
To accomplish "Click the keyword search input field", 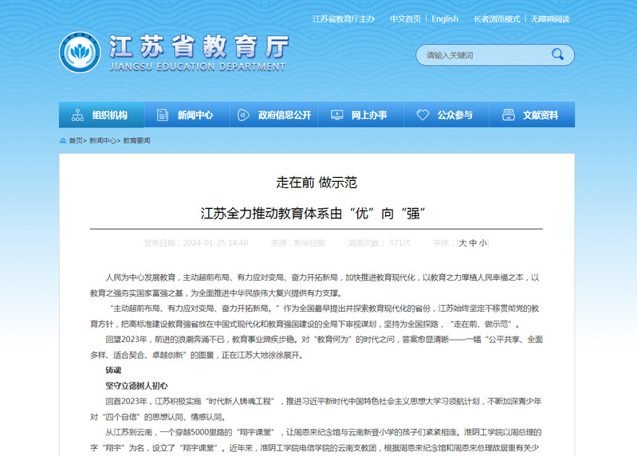I will [x=482, y=55].
